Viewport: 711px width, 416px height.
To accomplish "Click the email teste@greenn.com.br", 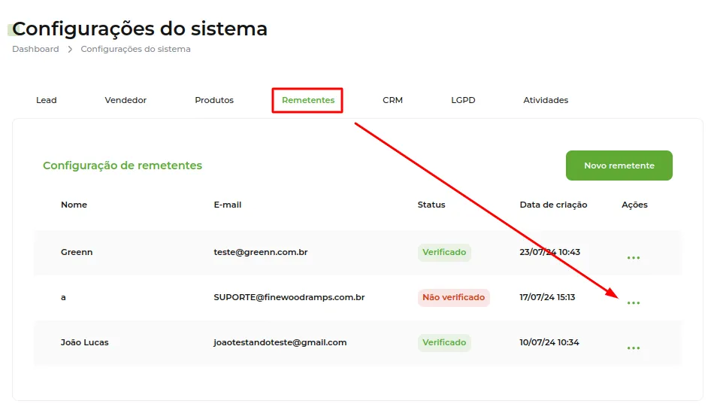I will pos(261,252).
